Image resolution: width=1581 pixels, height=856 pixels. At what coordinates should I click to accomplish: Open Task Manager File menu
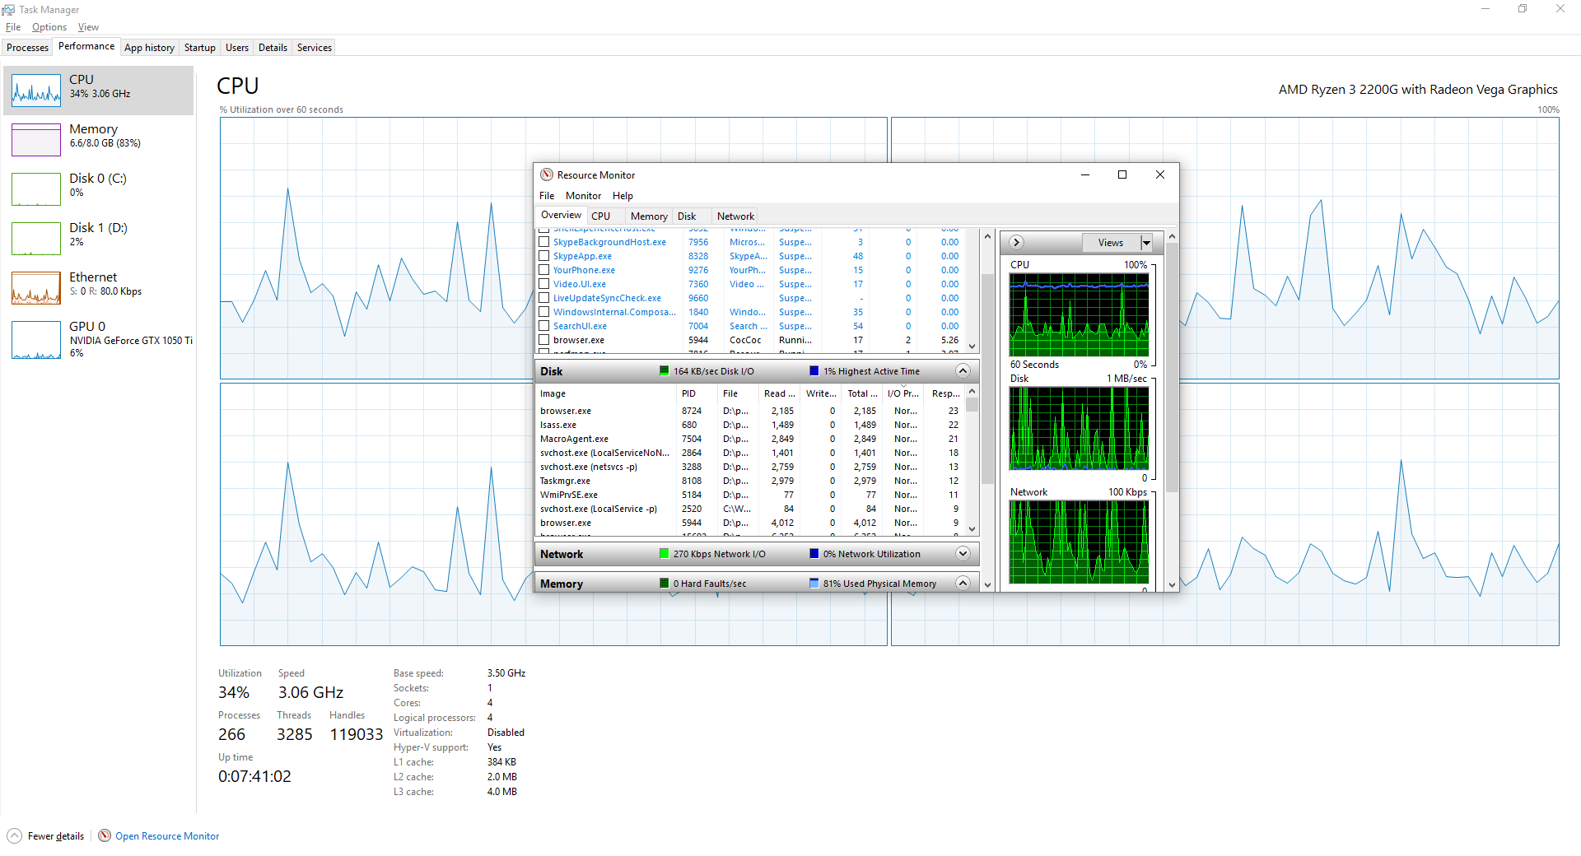point(13,27)
